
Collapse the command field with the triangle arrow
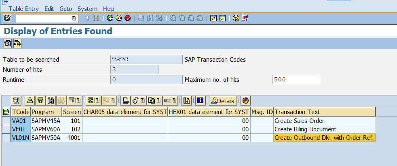click(x=87, y=18)
